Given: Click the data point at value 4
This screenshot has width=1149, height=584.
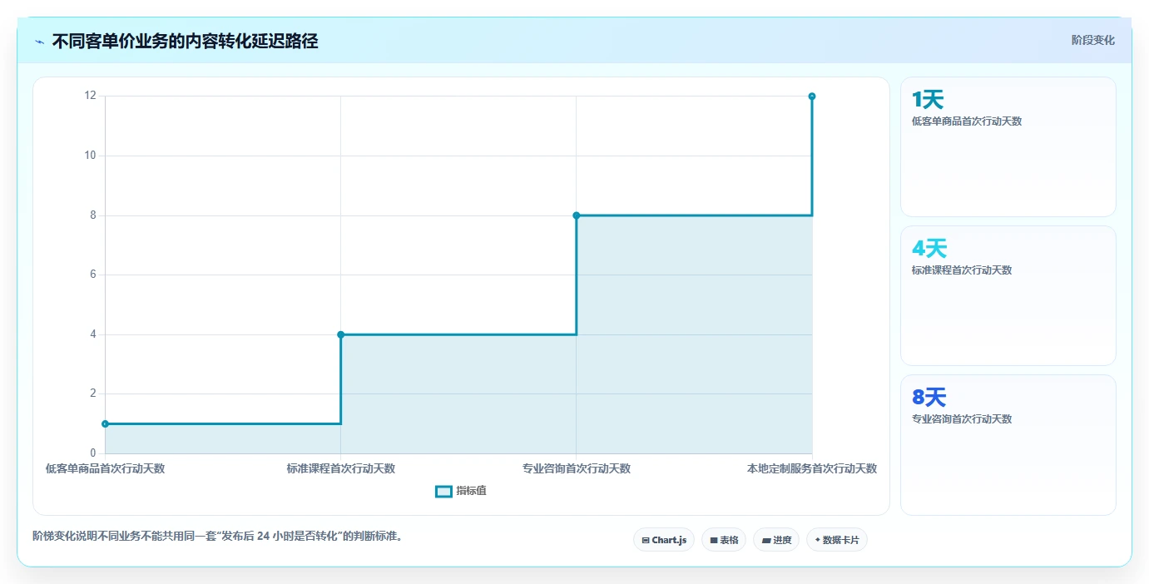Looking at the screenshot, I should click(x=340, y=334).
